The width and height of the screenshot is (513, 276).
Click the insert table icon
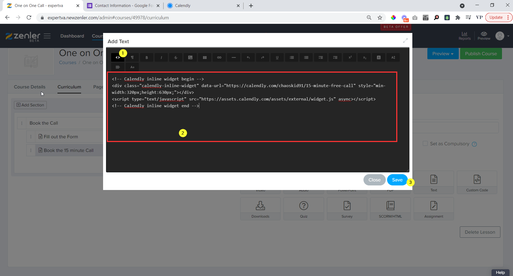[x=205, y=57]
